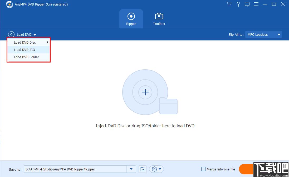The width and height of the screenshot is (289, 177).
Task: Open the Rip All to format dropdown
Action: (x=263, y=34)
